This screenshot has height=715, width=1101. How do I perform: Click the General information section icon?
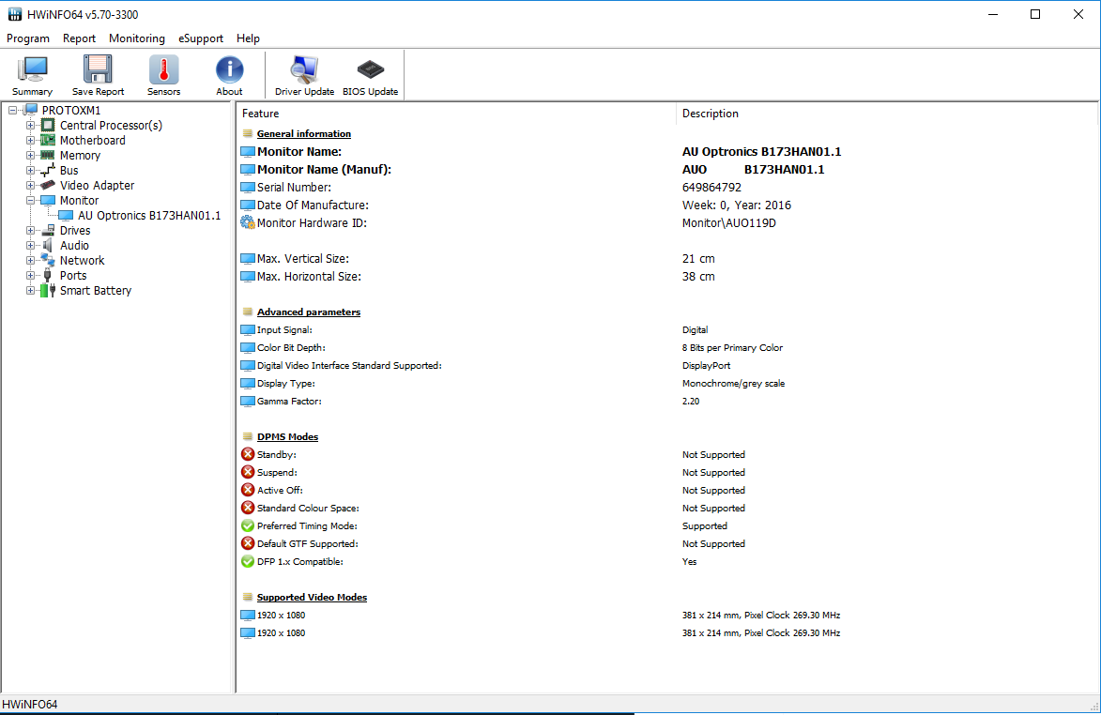[x=248, y=133]
